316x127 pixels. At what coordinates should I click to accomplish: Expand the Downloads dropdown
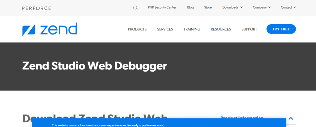232,7
